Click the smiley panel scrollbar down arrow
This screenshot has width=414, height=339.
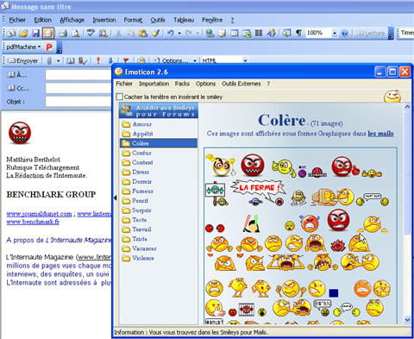(x=407, y=319)
